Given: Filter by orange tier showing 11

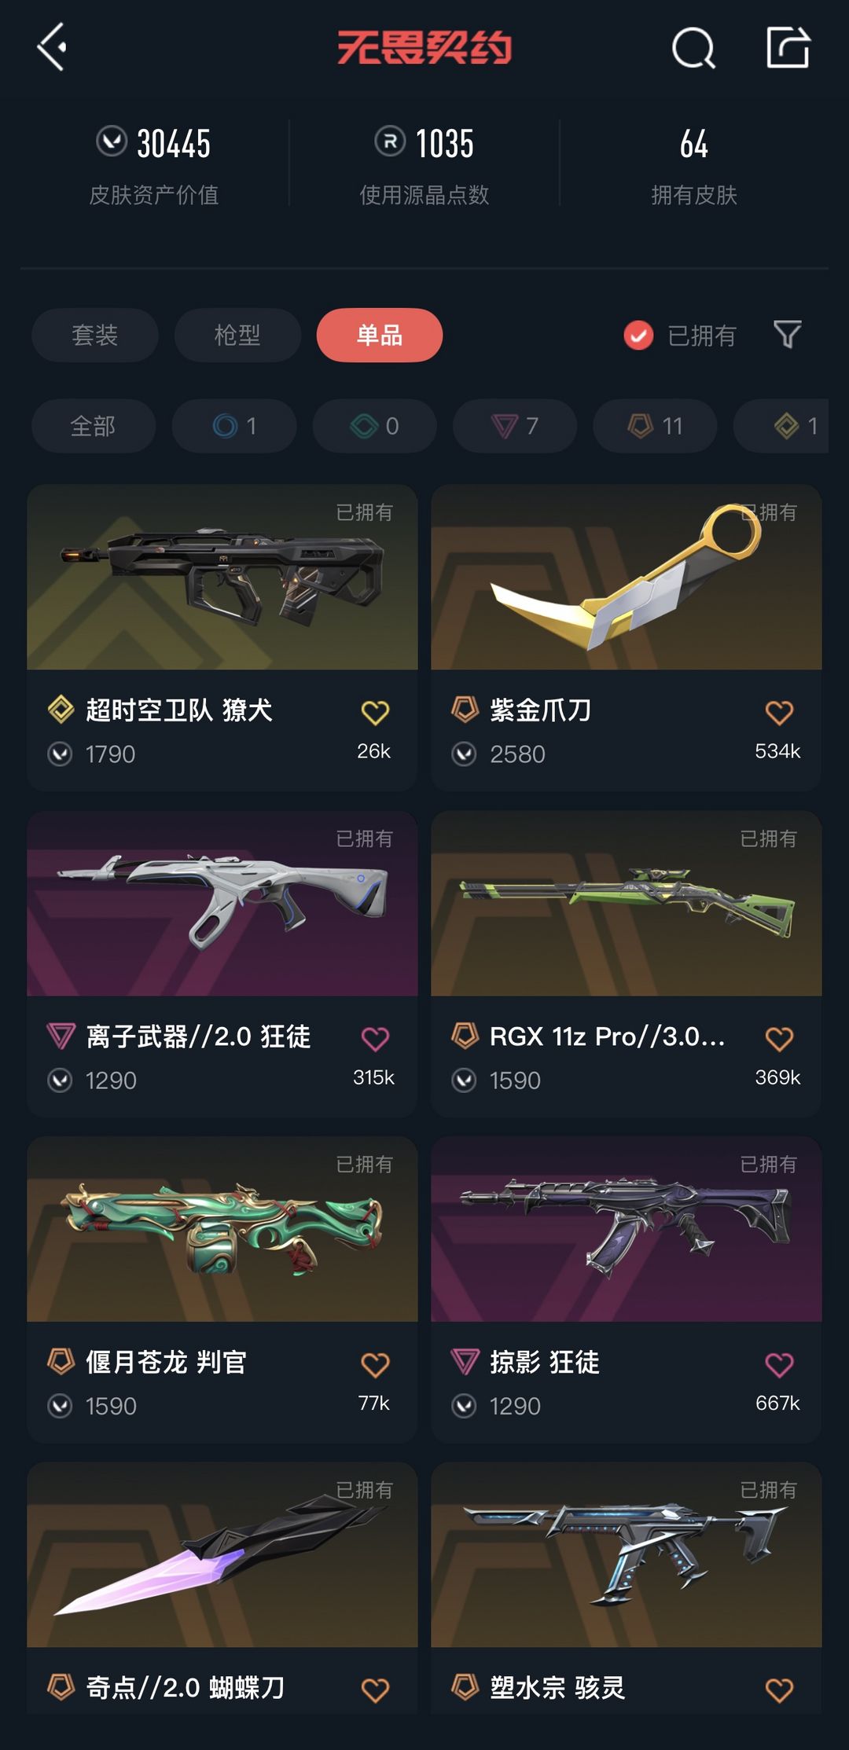Looking at the screenshot, I should click(655, 426).
